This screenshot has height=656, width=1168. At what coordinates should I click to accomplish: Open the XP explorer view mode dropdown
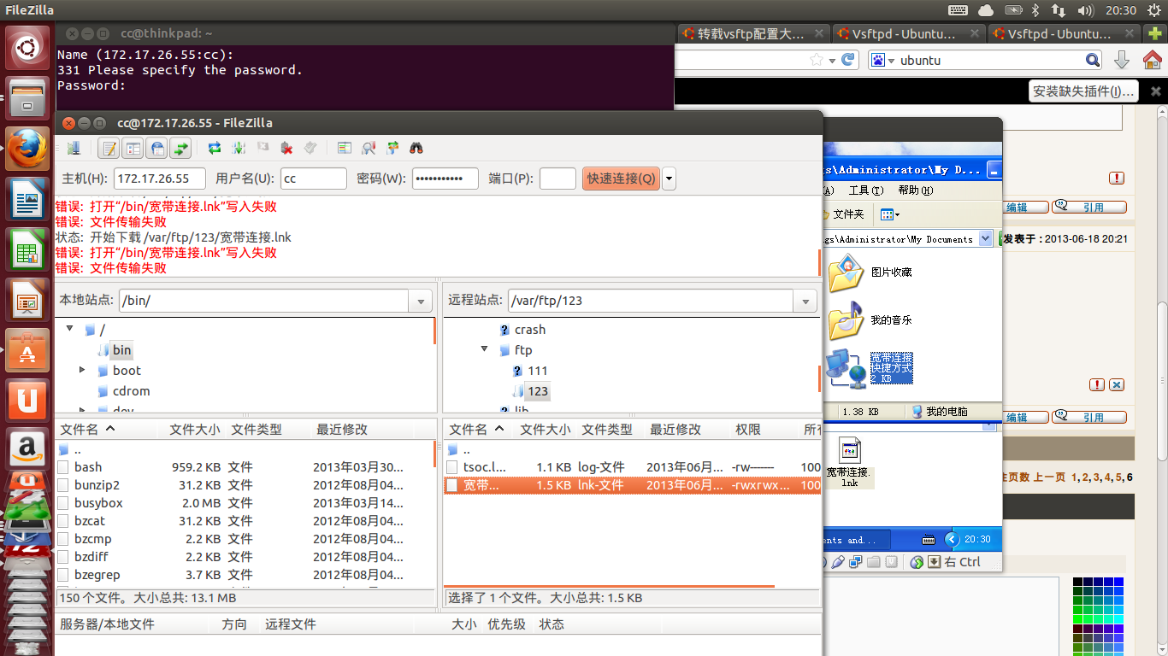(890, 214)
